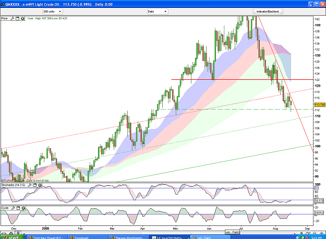The image size is (326, 239).
Task: Remove the Cycle indicator panel
Action: coord(23,208)
